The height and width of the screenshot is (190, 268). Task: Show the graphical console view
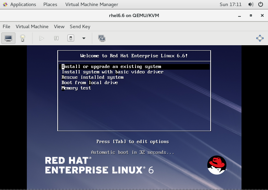tap(8, 38)
